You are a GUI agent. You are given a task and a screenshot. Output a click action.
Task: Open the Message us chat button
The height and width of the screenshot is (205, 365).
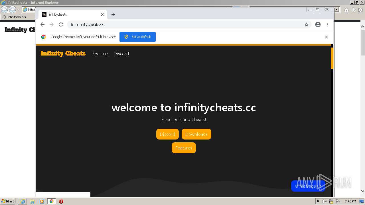click(308, 186)
